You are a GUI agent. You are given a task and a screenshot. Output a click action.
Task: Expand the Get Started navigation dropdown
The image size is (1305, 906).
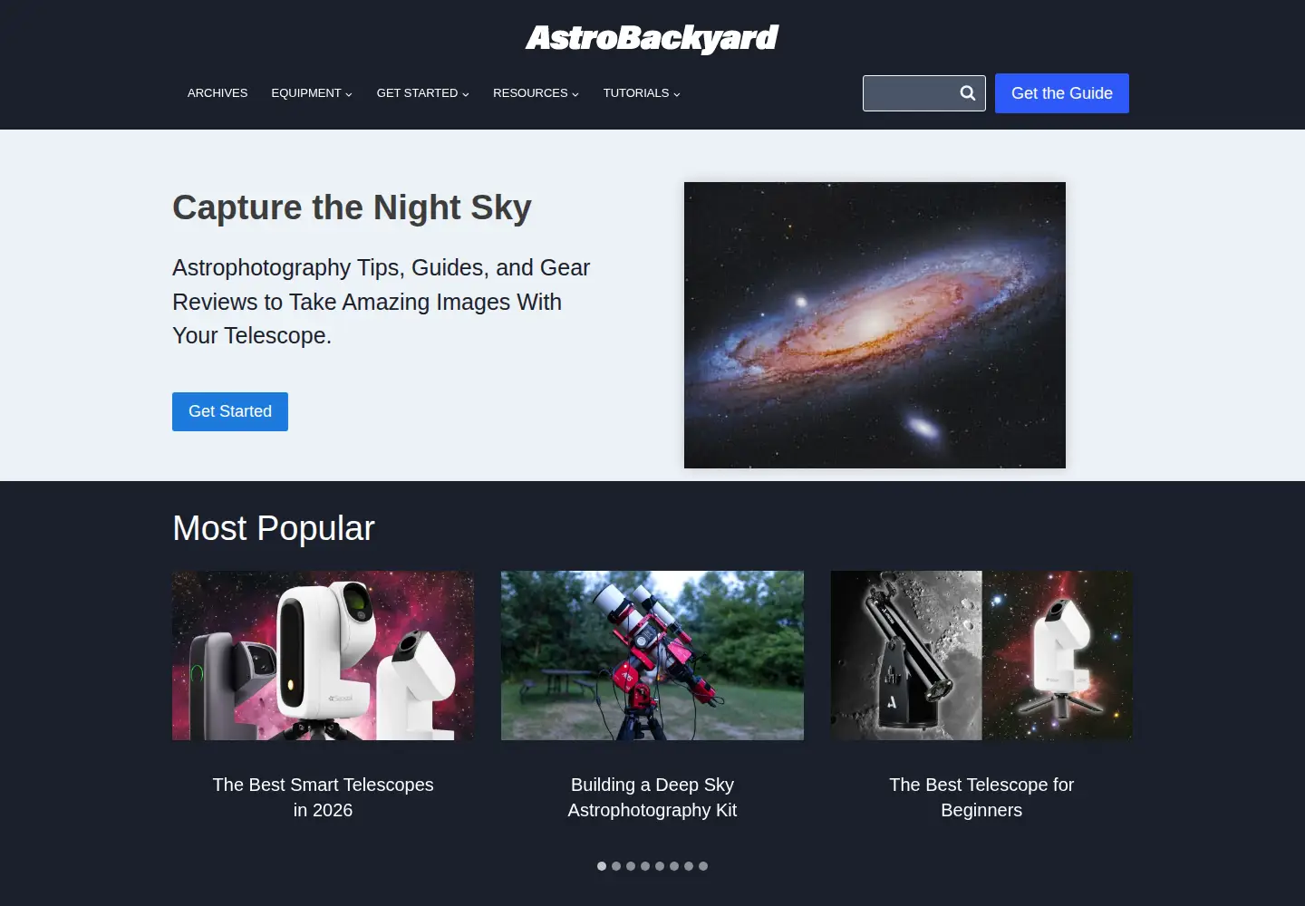(423, 93)
